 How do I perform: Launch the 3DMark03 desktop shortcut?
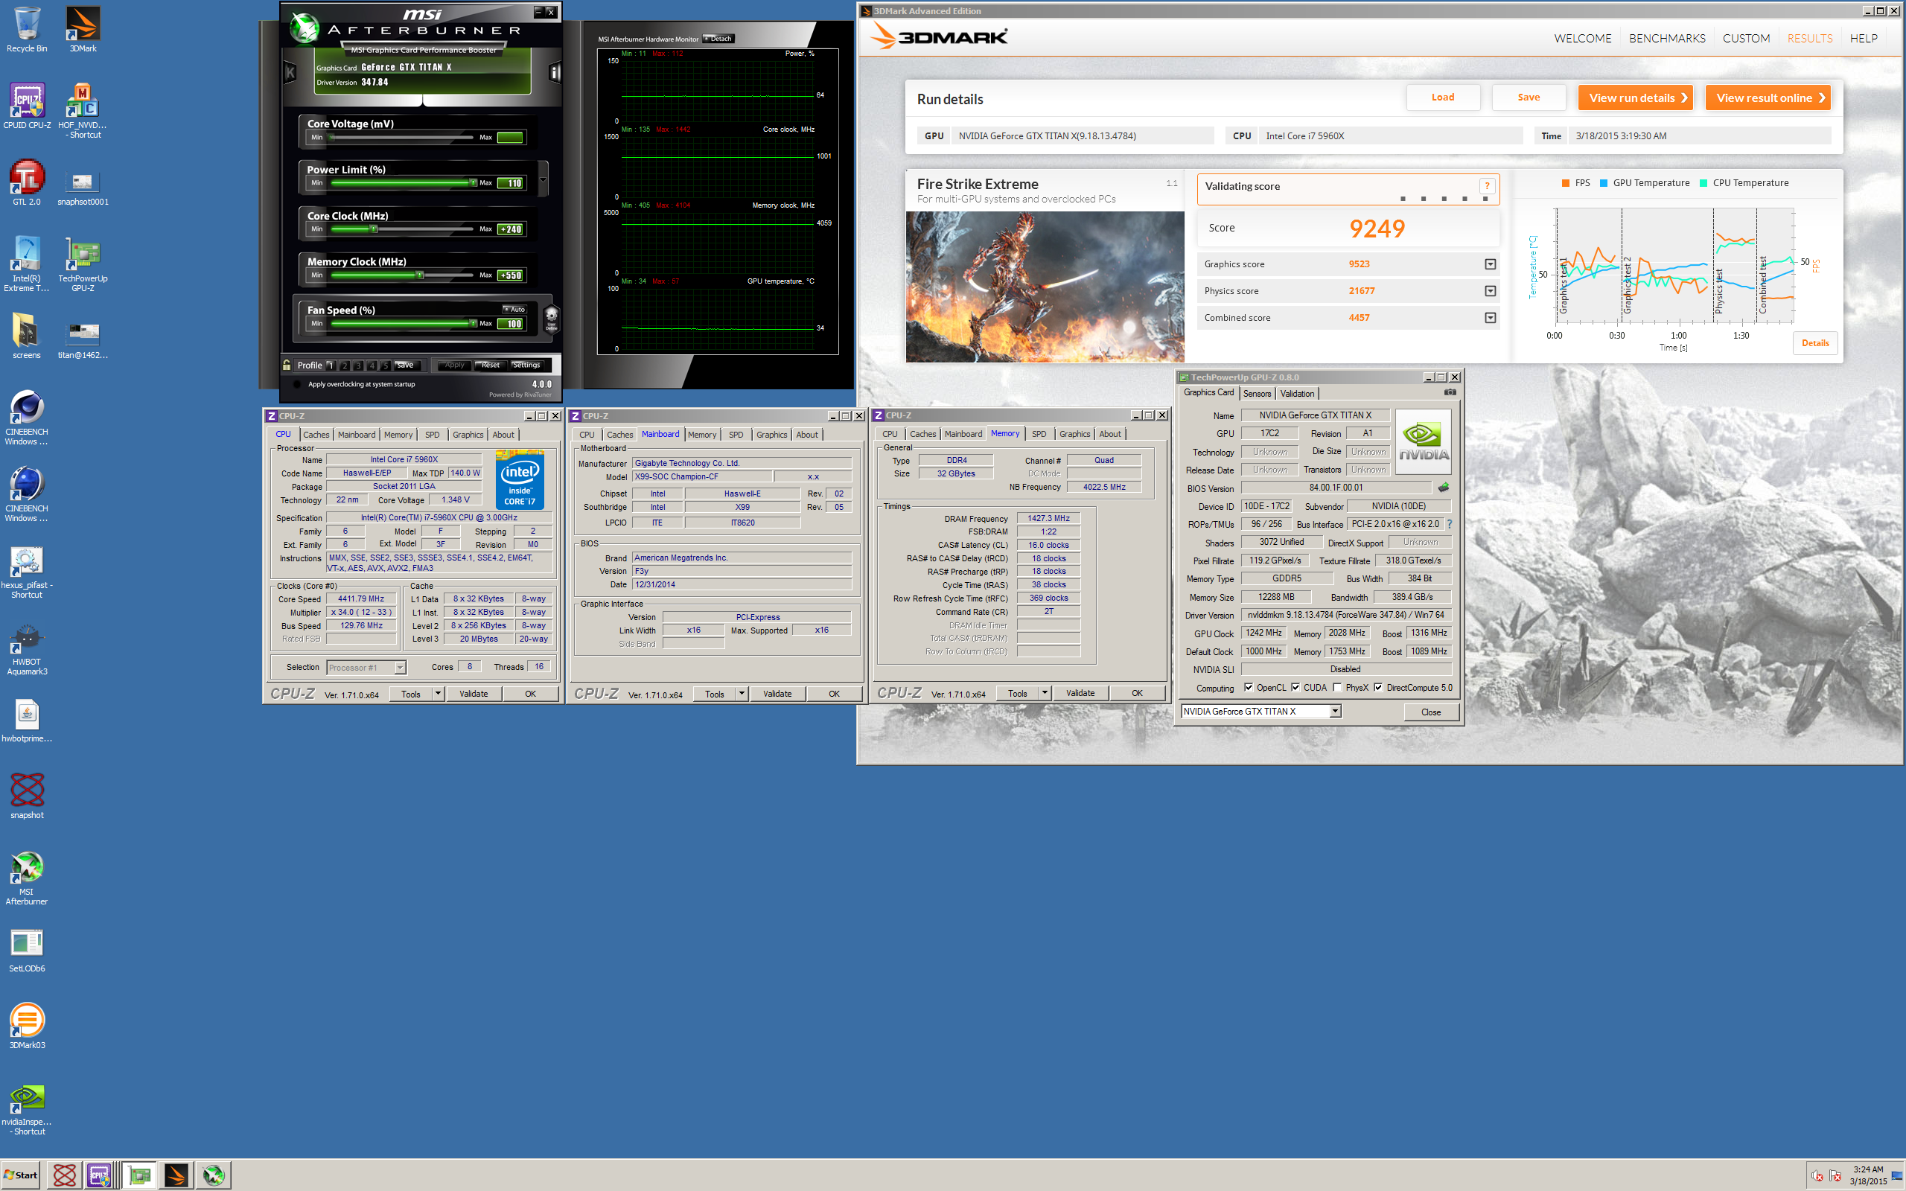[27, 1026]
